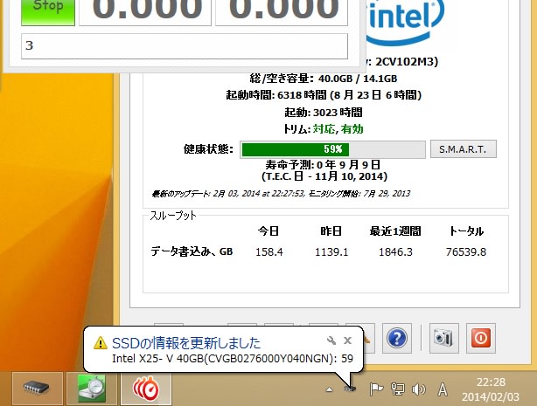Click the total value 76539.8
The width and height of the screenshot is (537, 406).
pyautogui.click(x=466, y=252)
